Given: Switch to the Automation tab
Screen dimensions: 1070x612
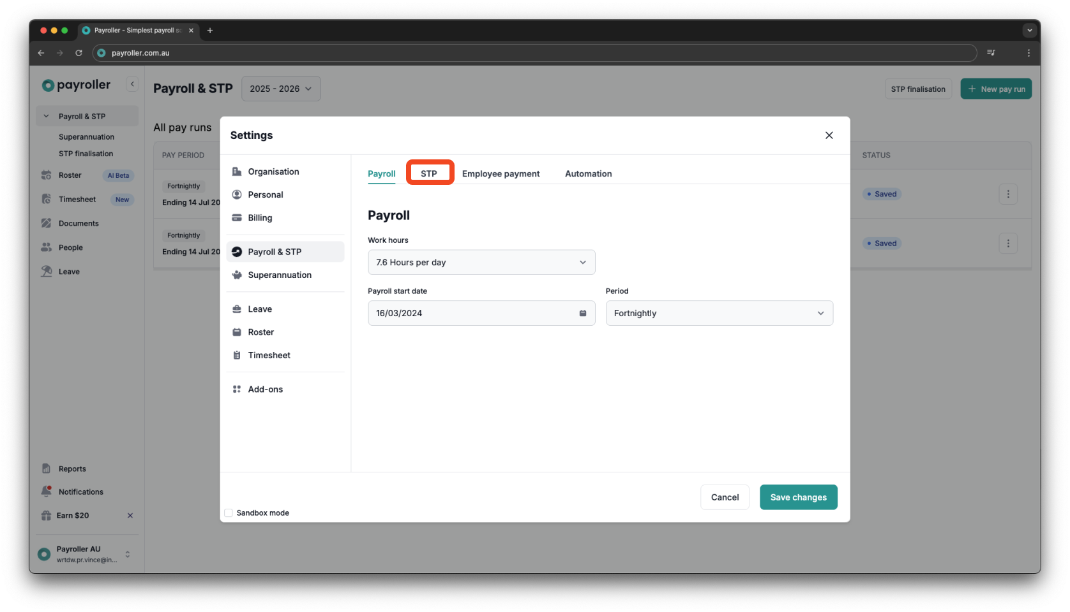Looking at the screenshot, I should 588,173.
